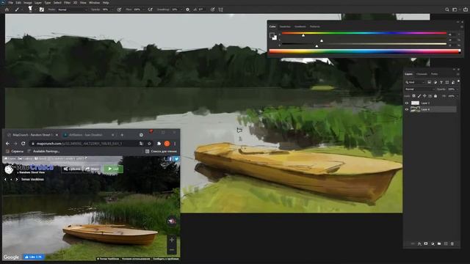Switch to the Paths tab
470x264 pixels.
(434, 74)
